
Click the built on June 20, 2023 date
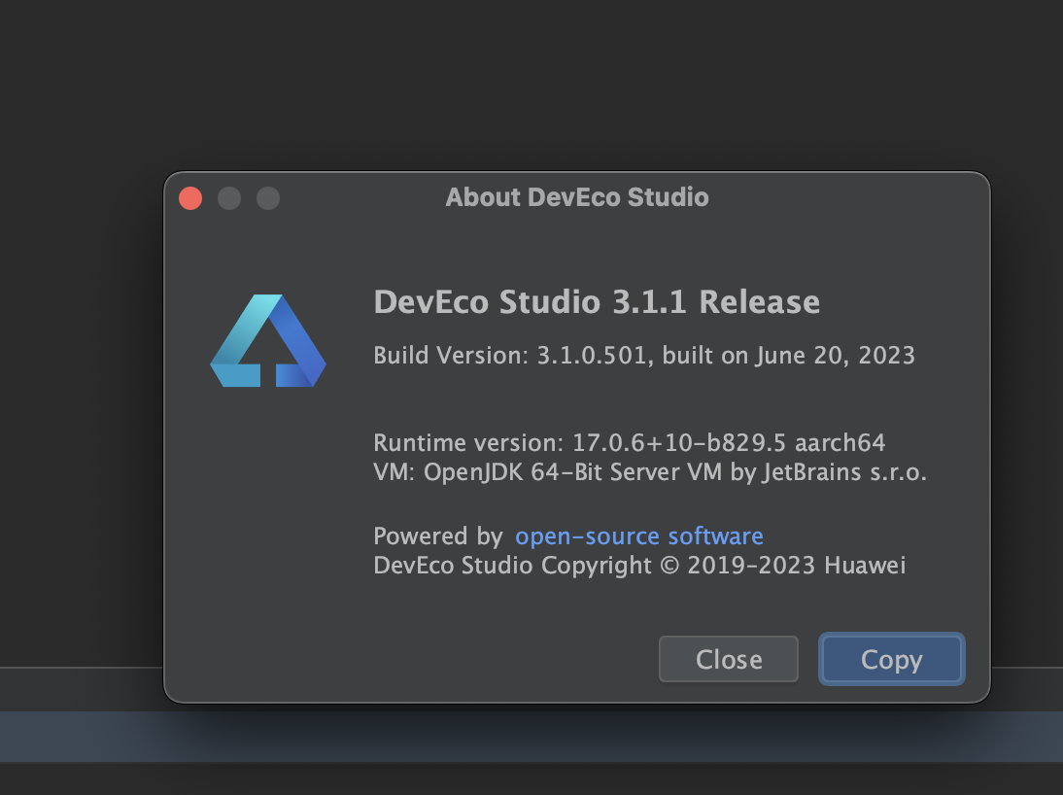pyautogui.click(x=788, y=356)
